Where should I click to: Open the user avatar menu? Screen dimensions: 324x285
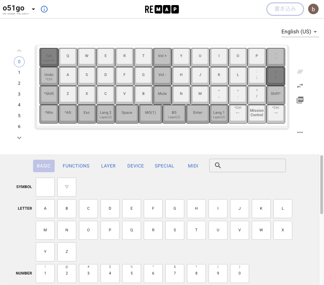click(313, 9)
